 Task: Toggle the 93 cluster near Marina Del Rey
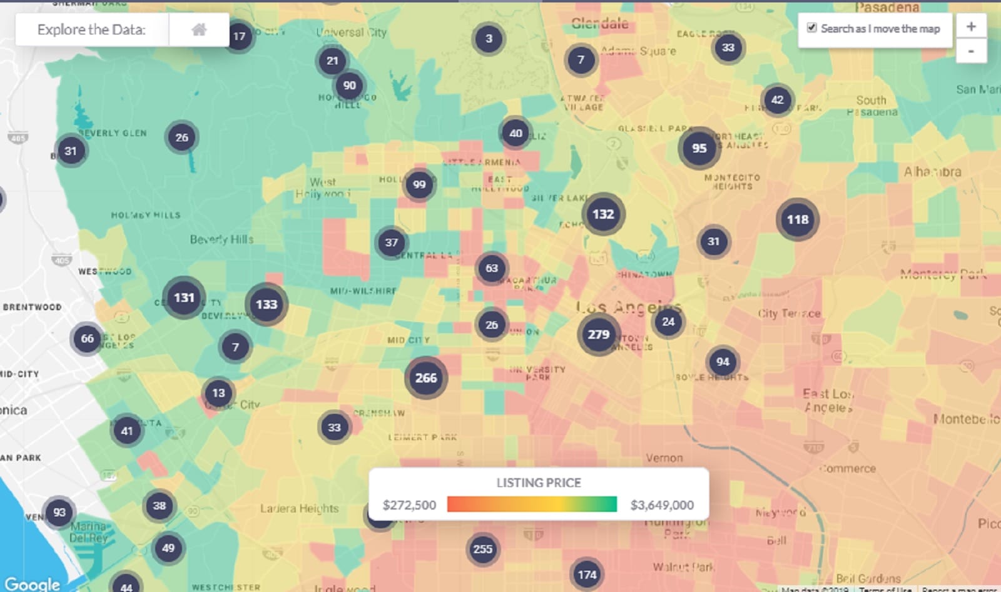click(59, 512)
